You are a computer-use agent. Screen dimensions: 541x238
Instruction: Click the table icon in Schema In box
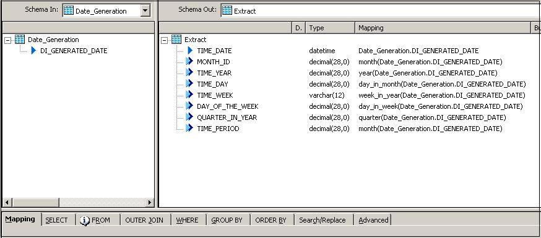pyautogui.click(x=69, y=11)
